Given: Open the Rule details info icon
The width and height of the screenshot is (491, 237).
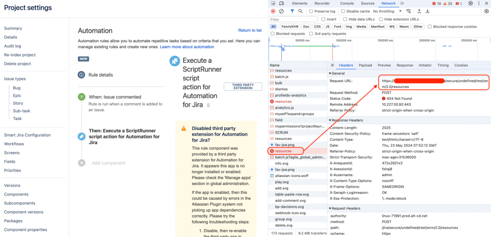Looking at the screenshot, I should (81, 75).
